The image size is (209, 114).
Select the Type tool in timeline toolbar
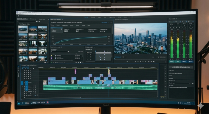coord(18,76)
